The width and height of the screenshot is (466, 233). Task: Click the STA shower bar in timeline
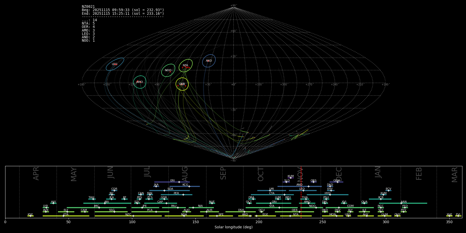[x=272, y=208]
